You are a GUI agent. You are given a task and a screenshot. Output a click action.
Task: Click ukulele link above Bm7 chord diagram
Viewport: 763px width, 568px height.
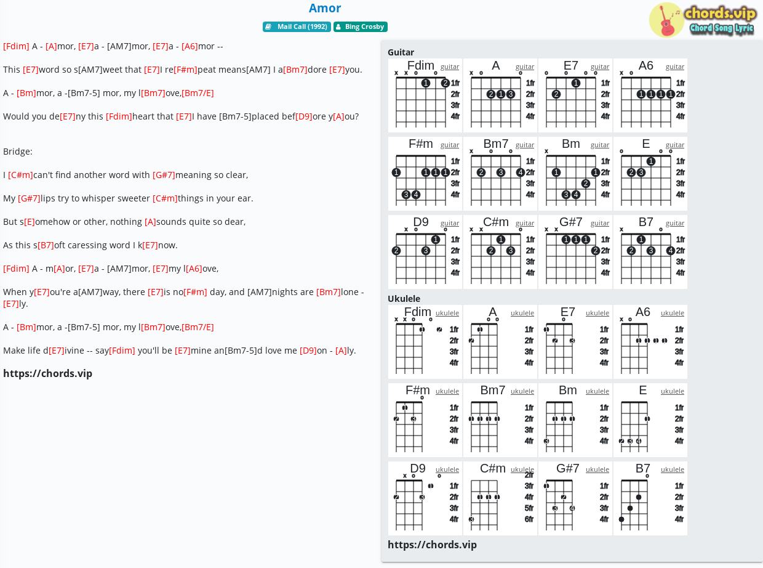click(522, 391)
